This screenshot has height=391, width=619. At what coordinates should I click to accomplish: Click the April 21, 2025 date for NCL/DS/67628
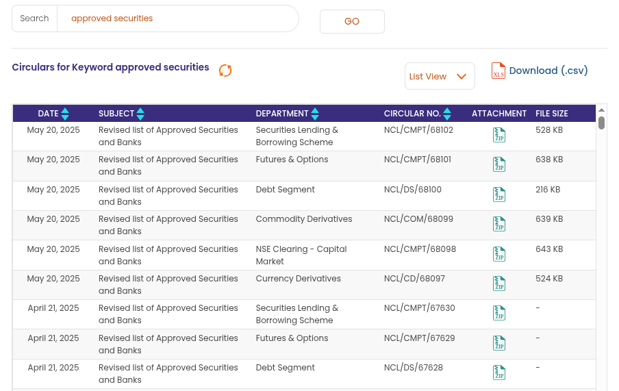[x=53, y=368]
